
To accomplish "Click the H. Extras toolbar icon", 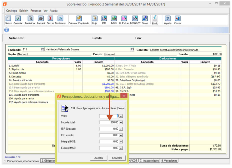I will coord(124,19).
